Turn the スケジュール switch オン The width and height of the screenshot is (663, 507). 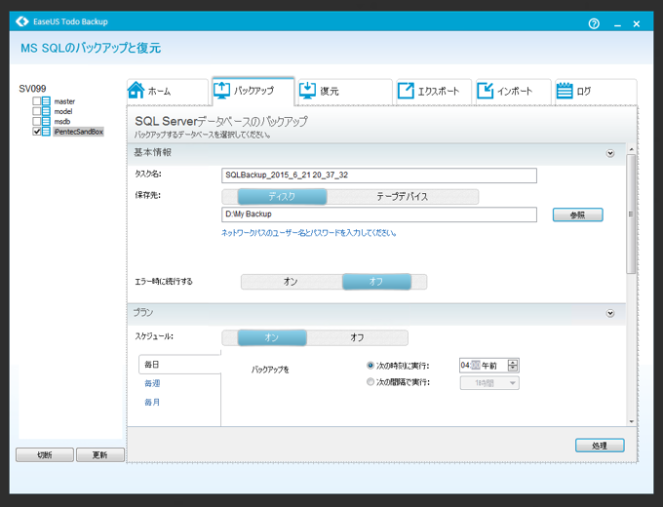pos(272,337)
